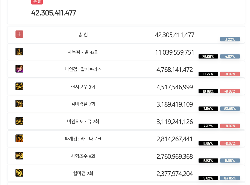This screenshot has width=250, height=185.
Task: Click the 사복검 - 발 skill icon
Action: tap(19, 52)
